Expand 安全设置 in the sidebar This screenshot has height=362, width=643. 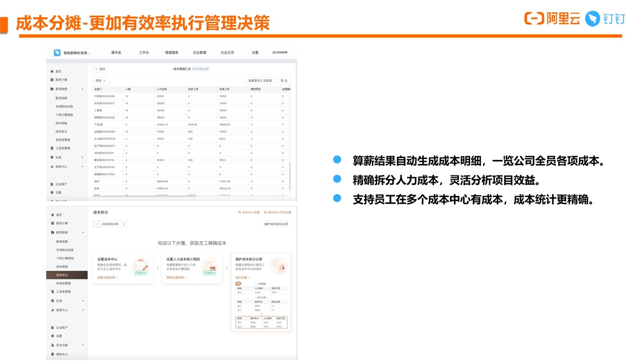tap(82, 345)
